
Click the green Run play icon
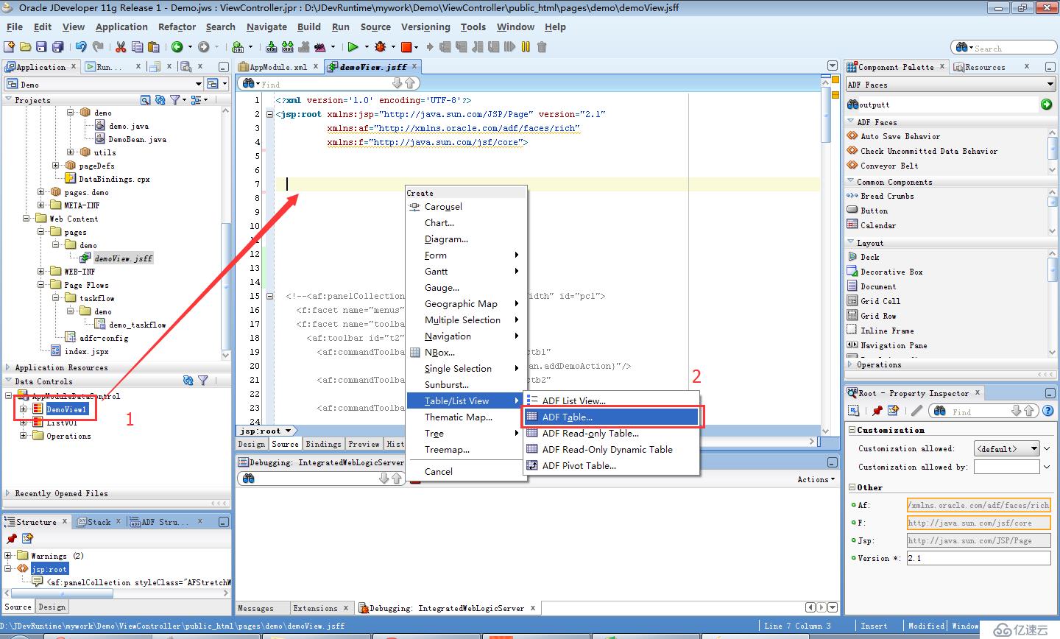(353, 47)
